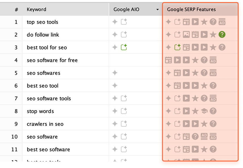Select the keyword 'top seo tools'

click(43, 22)
